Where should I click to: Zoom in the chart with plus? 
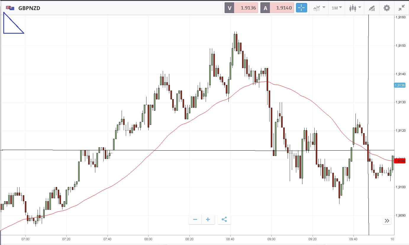(x=208, y=220)
